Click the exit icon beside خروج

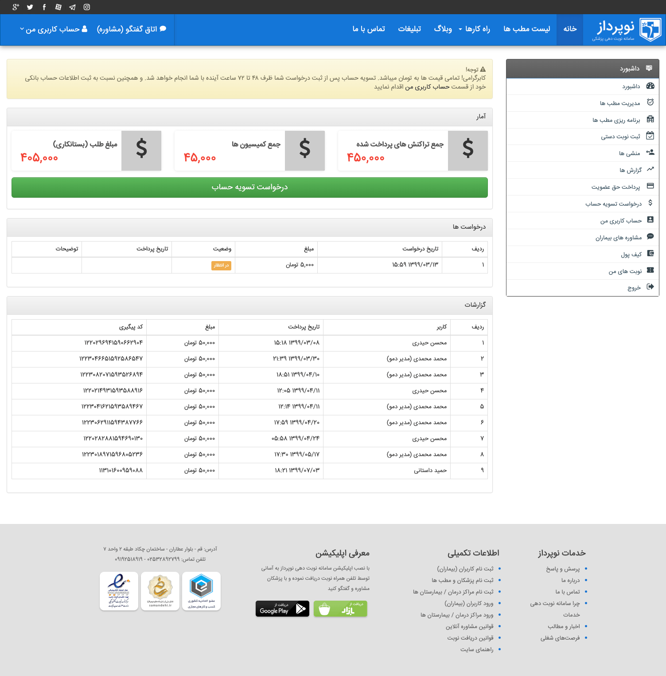click(x=650, y=287)
